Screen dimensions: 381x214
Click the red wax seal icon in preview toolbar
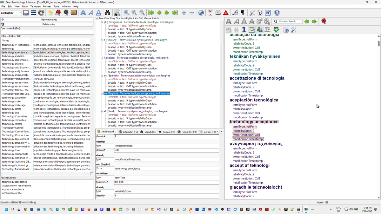(324, 21)
